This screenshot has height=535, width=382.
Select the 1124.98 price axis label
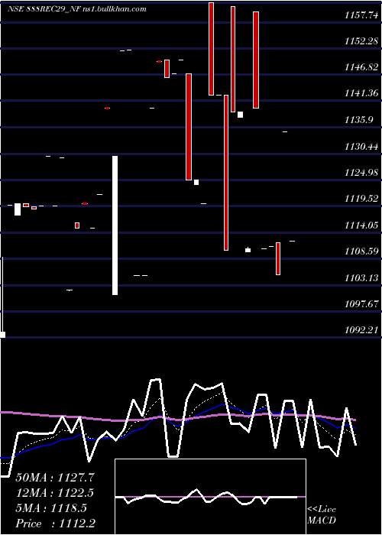[x=361, y=172]
